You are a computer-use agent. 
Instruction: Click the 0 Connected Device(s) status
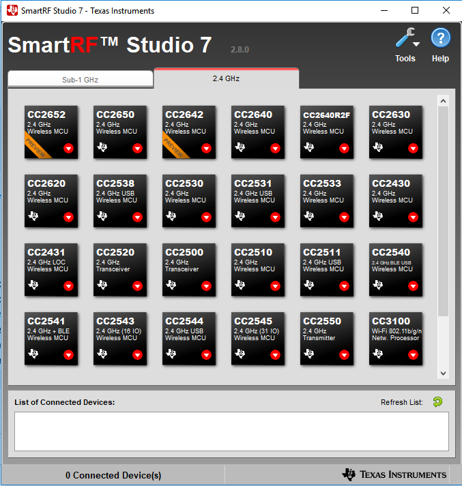tap(113, 475)
